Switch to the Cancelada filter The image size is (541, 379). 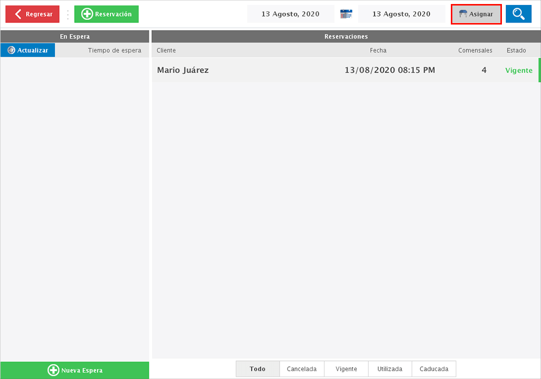[x=302, y=368]
